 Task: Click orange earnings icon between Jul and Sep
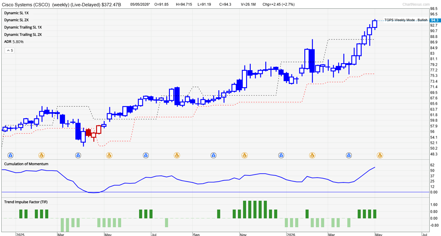[x=177, y=155]
